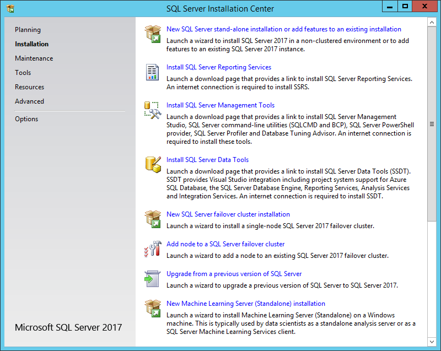Click Upgrade from a previous version link
Image resolution: width=441 pixels, height=351 pixels.
click(234, 274)
